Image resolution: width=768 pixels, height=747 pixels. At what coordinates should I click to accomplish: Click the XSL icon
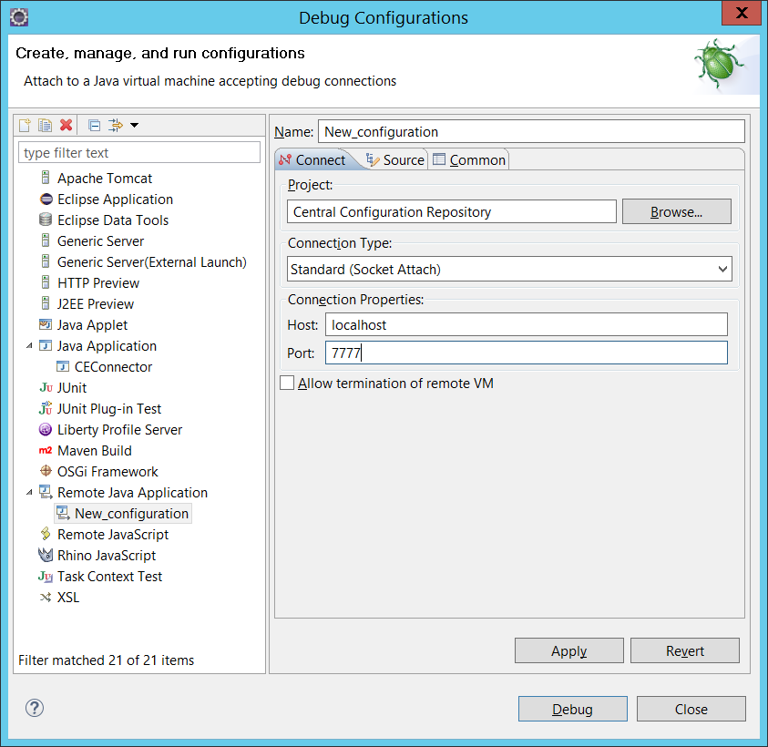coord(46,597)
